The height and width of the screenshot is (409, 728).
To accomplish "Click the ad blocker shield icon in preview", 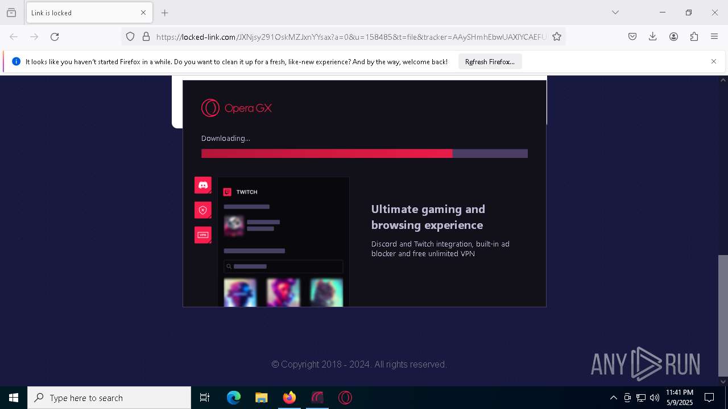I will click(203, 210).
